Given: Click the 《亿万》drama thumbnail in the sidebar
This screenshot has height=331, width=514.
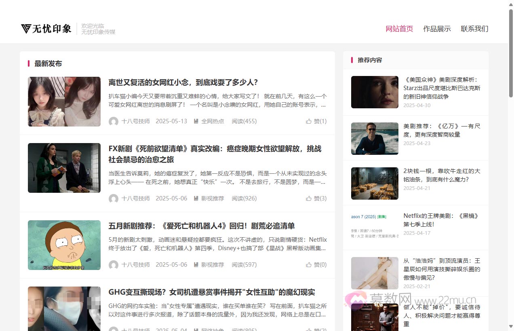Looking at the screenshot, I should tap(375, 138).
